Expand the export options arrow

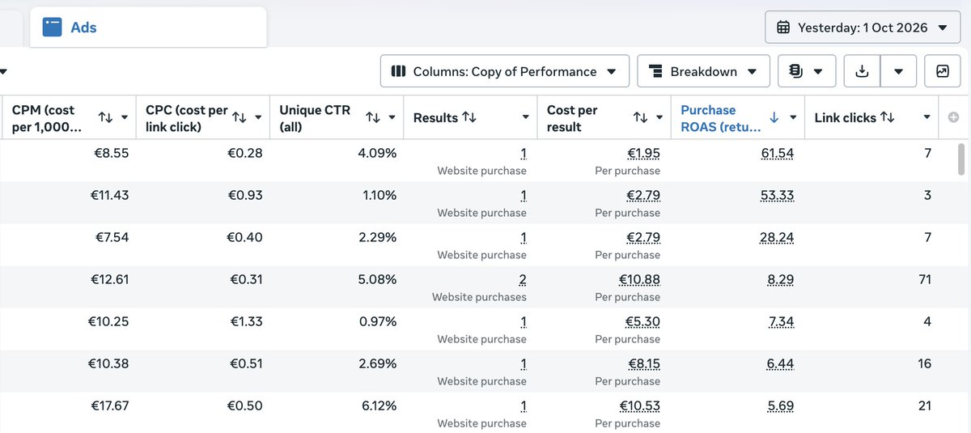pos(898,71)
